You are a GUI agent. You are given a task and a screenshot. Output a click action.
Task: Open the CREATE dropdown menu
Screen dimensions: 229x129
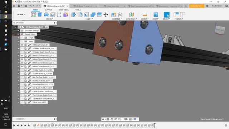[49, 19]
